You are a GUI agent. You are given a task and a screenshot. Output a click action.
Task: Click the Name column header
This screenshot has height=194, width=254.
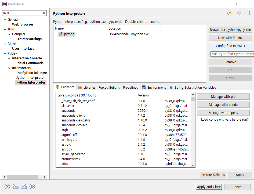[x=80, y=28]
